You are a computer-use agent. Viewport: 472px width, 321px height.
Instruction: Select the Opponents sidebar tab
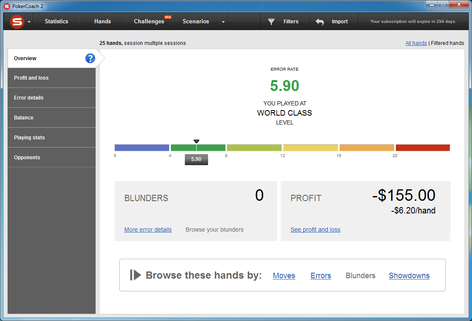pos(52,158)
